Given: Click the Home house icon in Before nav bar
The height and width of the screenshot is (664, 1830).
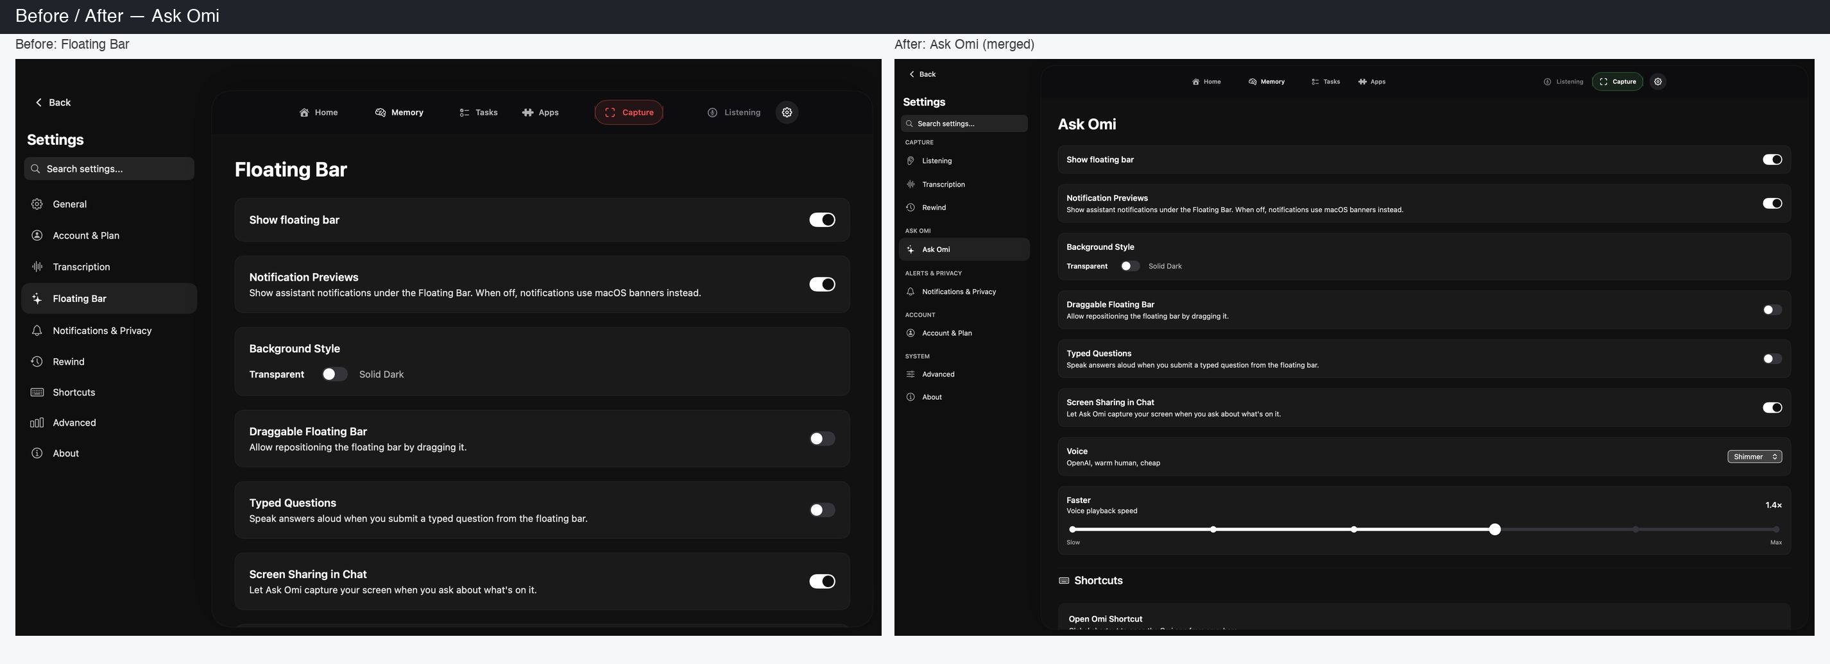Looking at the screenshot, I should tap(304, 113).
